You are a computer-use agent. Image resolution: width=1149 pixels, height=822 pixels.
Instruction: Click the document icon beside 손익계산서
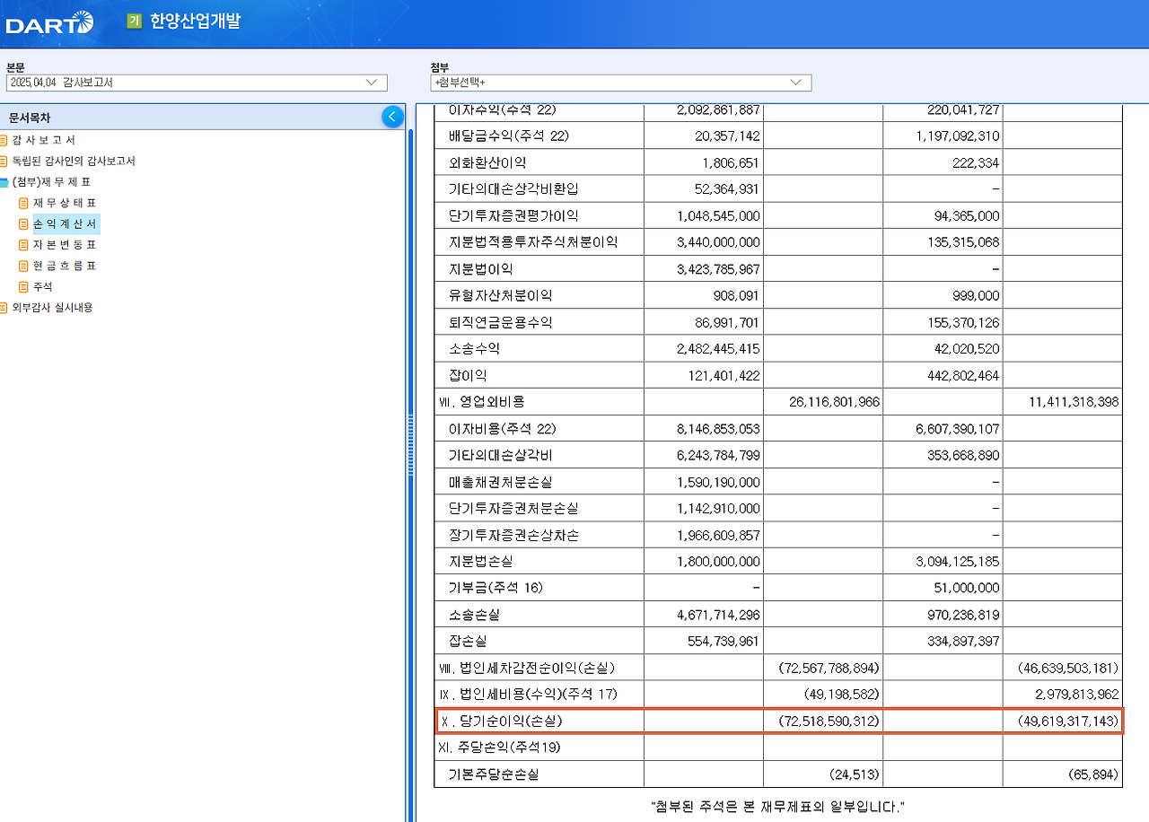[x=23, y=224]
